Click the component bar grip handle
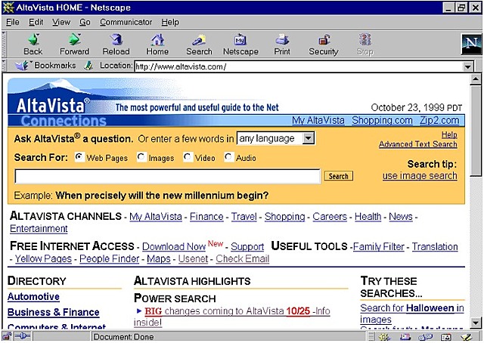 point(371,337)
